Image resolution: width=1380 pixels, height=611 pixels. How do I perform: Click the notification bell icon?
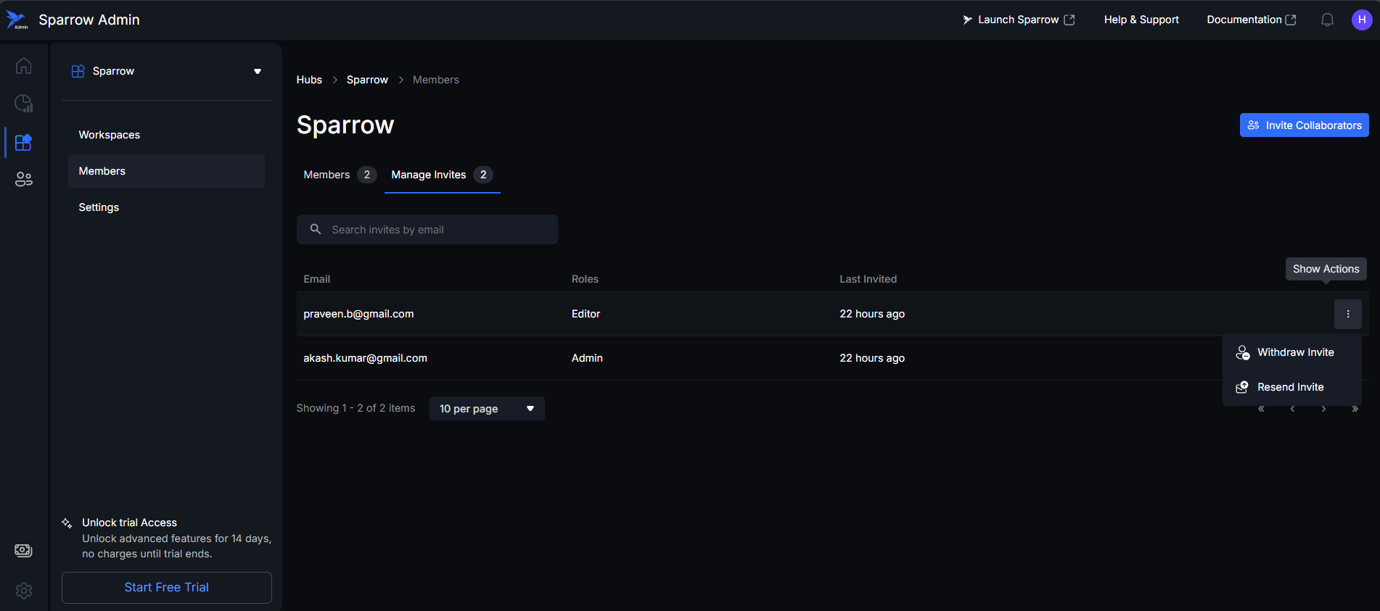coord(1327,20)
